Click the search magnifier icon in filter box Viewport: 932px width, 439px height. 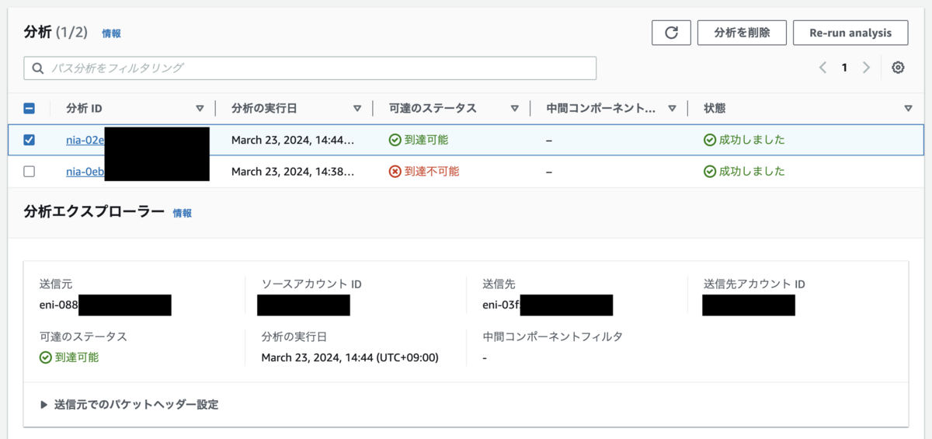tap(39, 68)
